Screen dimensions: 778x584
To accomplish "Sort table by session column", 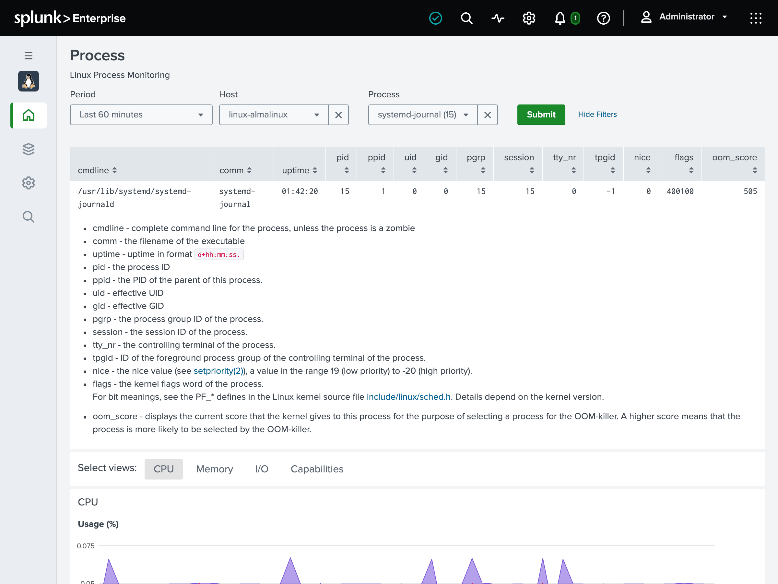I will [519, 164].
